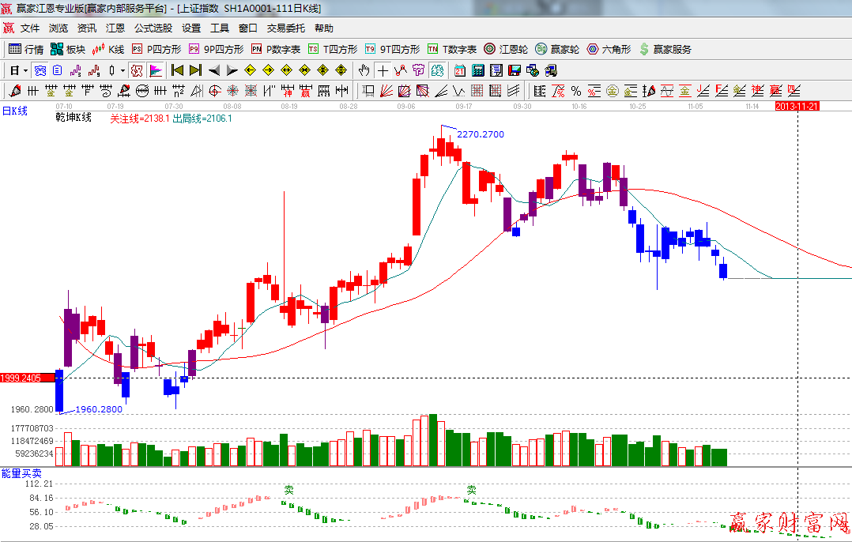Jump to first bar with skip-back arrow

[x=177, y=70]
